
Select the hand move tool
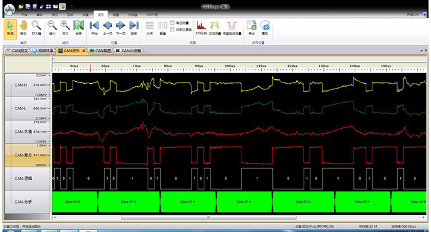coord(23,28)
